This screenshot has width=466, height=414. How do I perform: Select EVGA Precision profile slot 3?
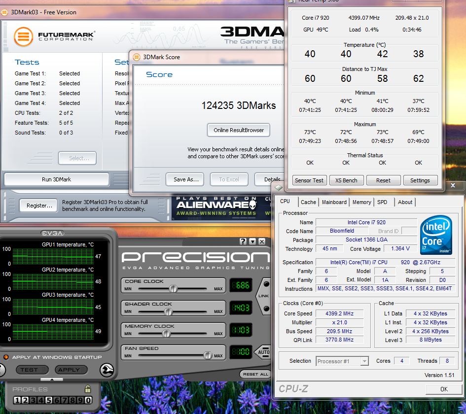click(33, 400)
